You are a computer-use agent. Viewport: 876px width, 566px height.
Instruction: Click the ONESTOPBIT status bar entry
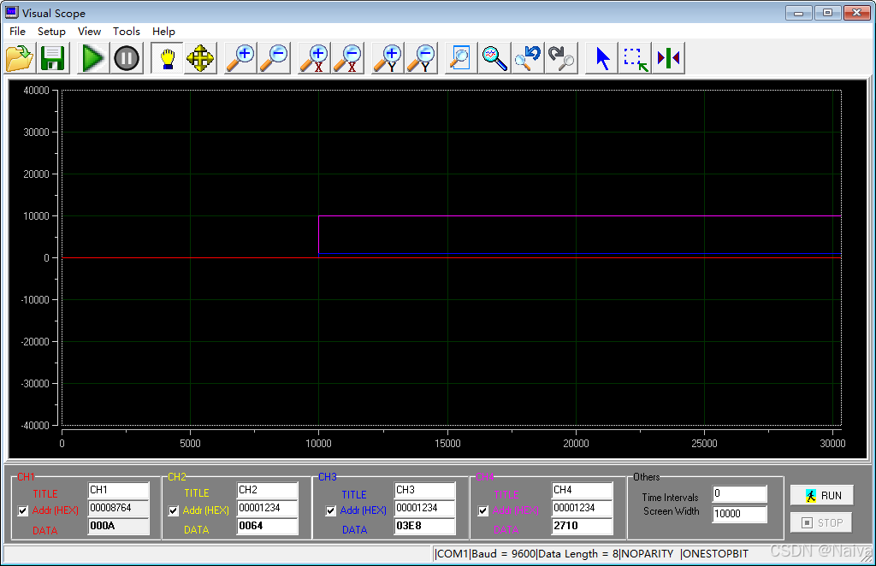tap(714, 554)
